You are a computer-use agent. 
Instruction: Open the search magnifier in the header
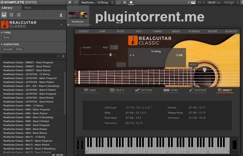coord(70,2)
